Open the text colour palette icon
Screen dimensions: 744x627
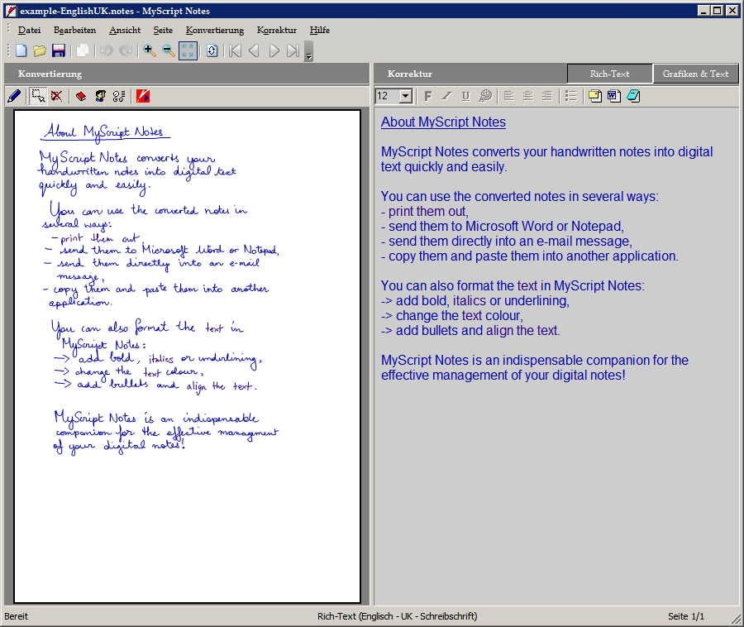(485, 96)
